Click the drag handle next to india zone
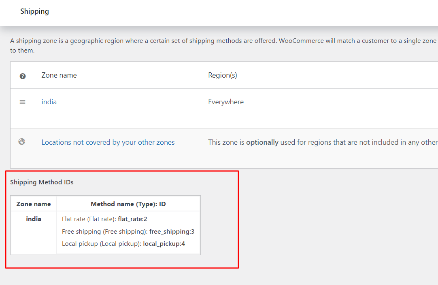The height and width of the screenshot is (285, 438). 22,102
